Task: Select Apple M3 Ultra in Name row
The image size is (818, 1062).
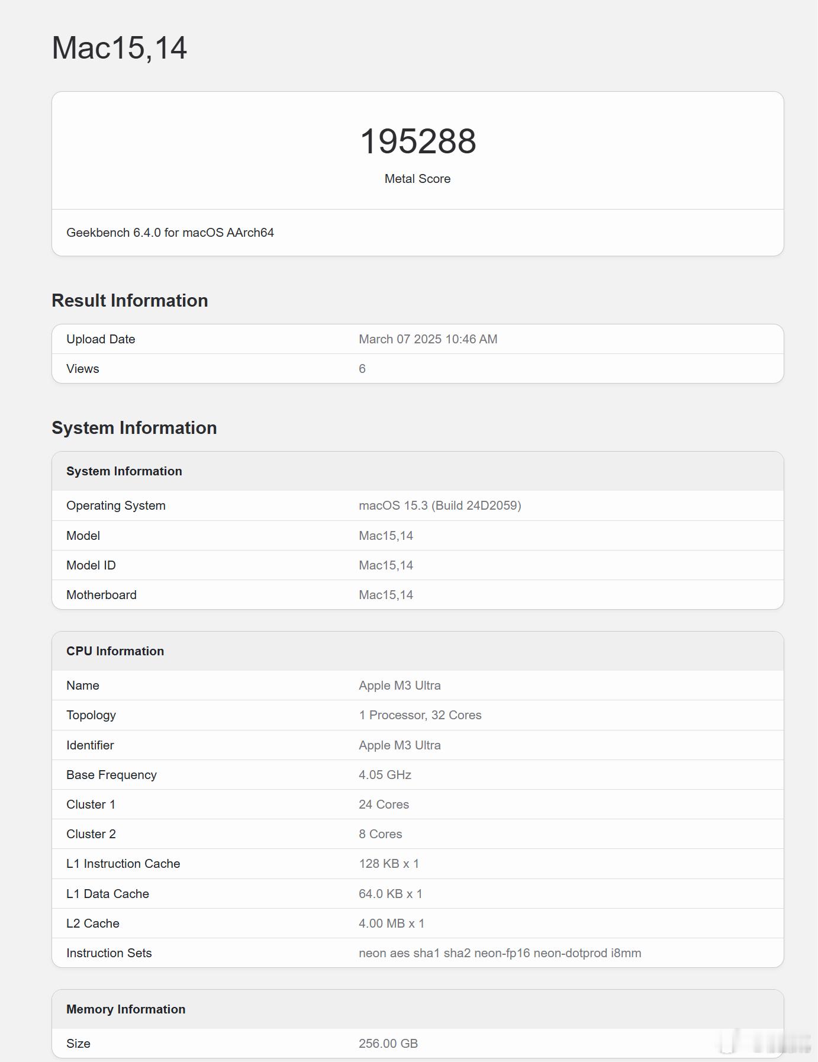Action: [400, 686]
